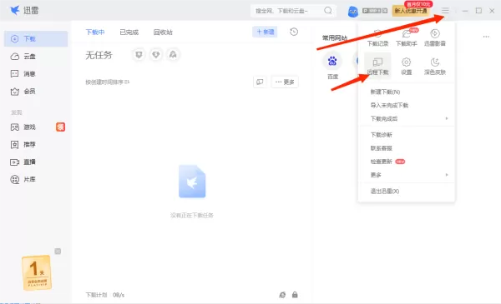Image resolution: width=501 pixels, height=304 pixels.
Task: Open 下载计划 in the status bar
Action: pyautogui.click(x=97, y=295)
